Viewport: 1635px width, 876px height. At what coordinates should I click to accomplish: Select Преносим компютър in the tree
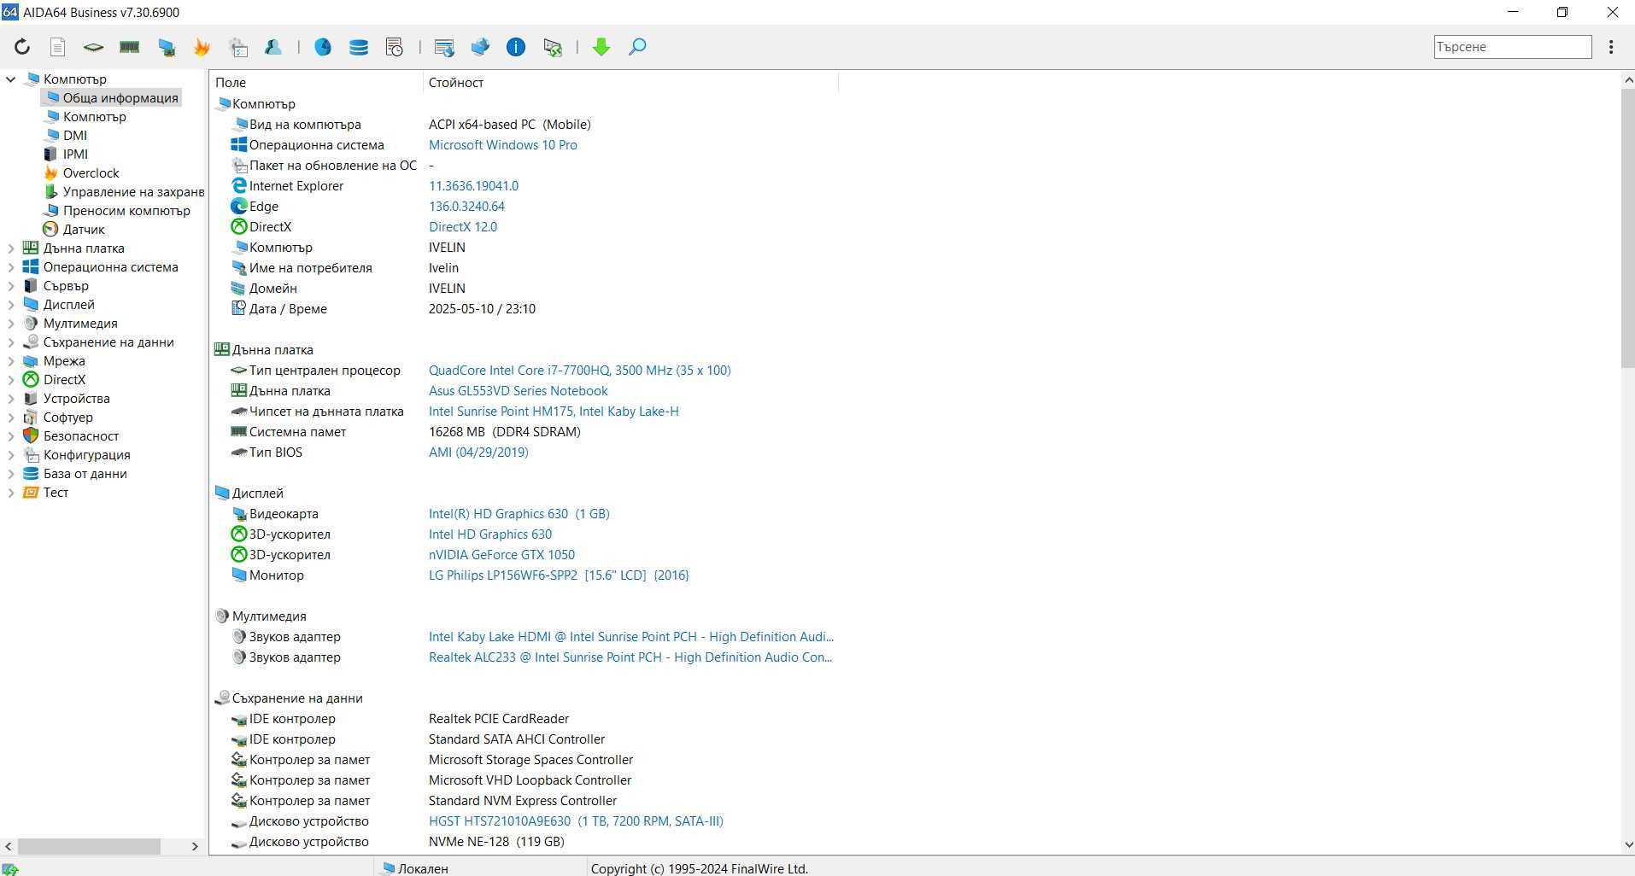coord(126,211)
